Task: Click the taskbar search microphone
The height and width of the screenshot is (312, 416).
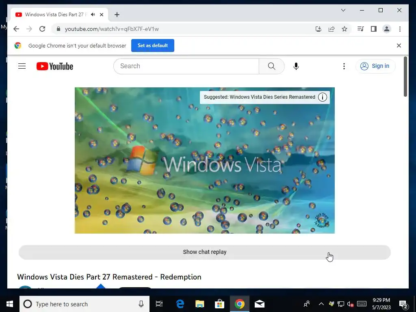Action: click(x=141, y=304)
